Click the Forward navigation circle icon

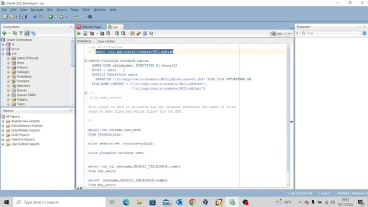click(x=62, y=17)
